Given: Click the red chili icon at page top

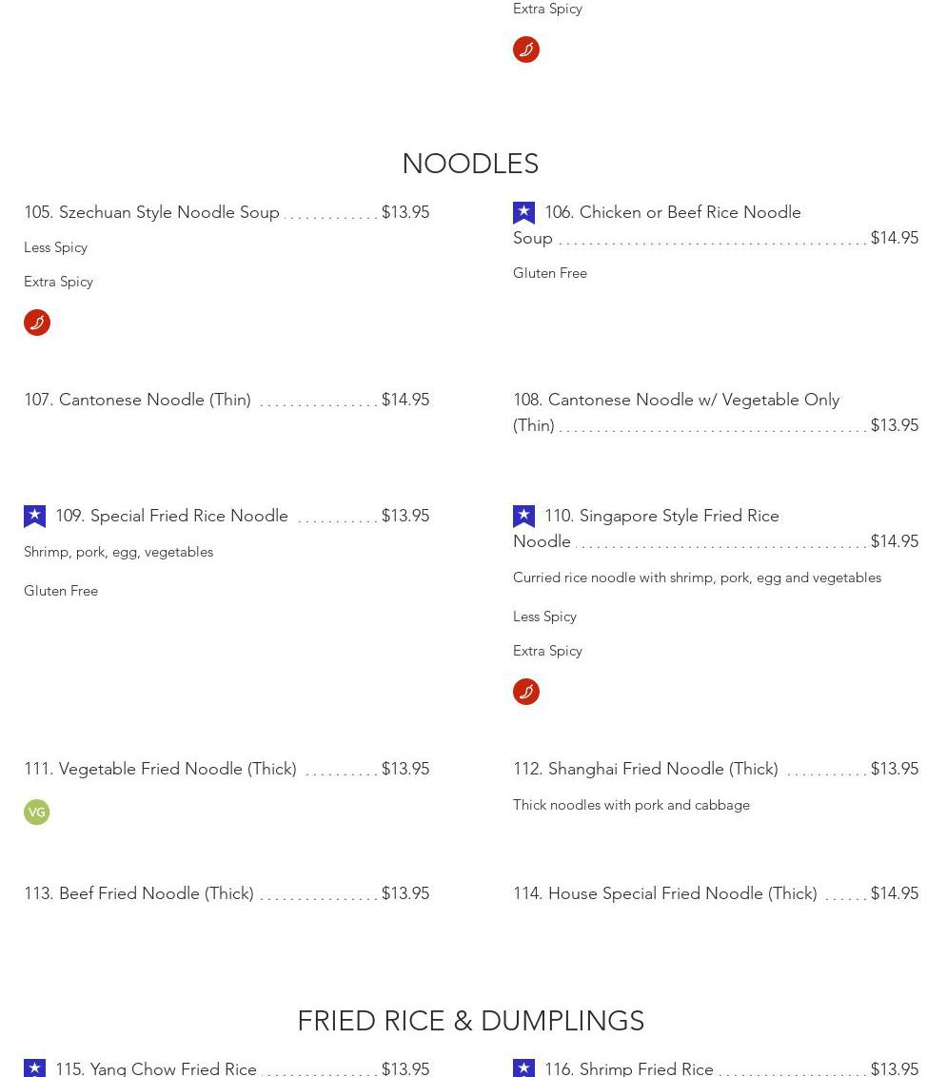Looking at the screenshot, I should 526,49.
